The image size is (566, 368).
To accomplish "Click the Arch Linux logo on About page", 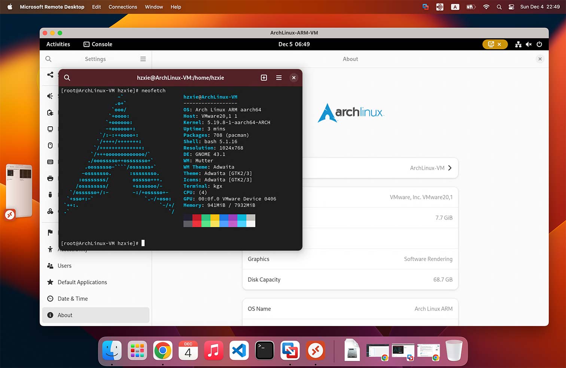I will 351,113.
